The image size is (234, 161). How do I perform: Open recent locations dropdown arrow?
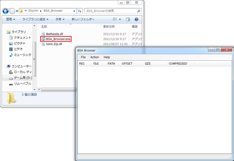point(17,11)
